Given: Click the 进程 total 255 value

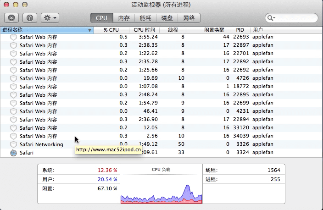Looking at the screenshot, I should click(275, 179).
